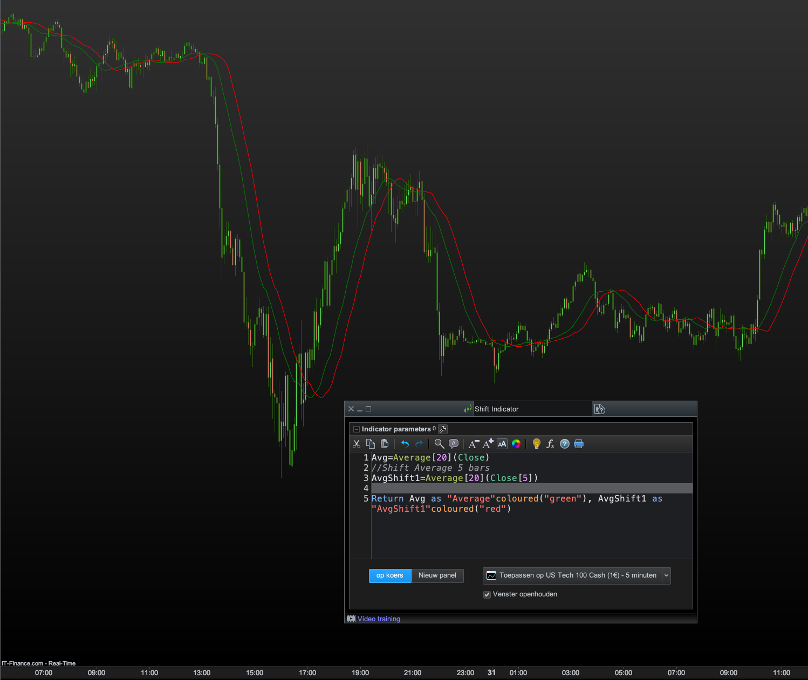Click code line 1 'Avg=Average[20](Close)'
This screenshot has height=680, width=808.
[x=430, y=458]
